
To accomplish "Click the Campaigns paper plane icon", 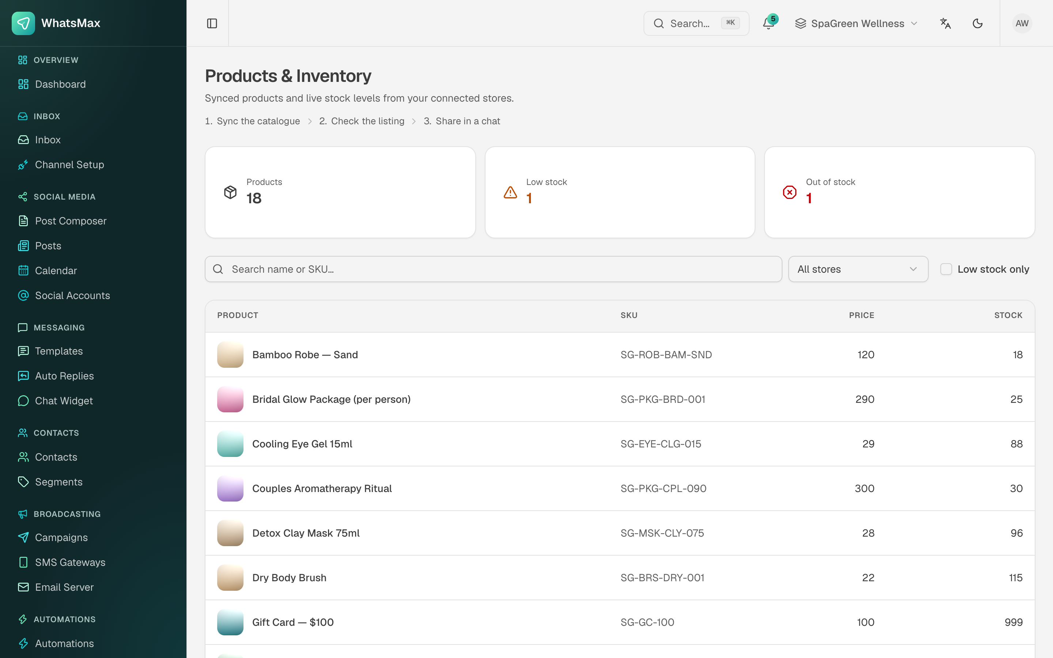I will (23, 537).
